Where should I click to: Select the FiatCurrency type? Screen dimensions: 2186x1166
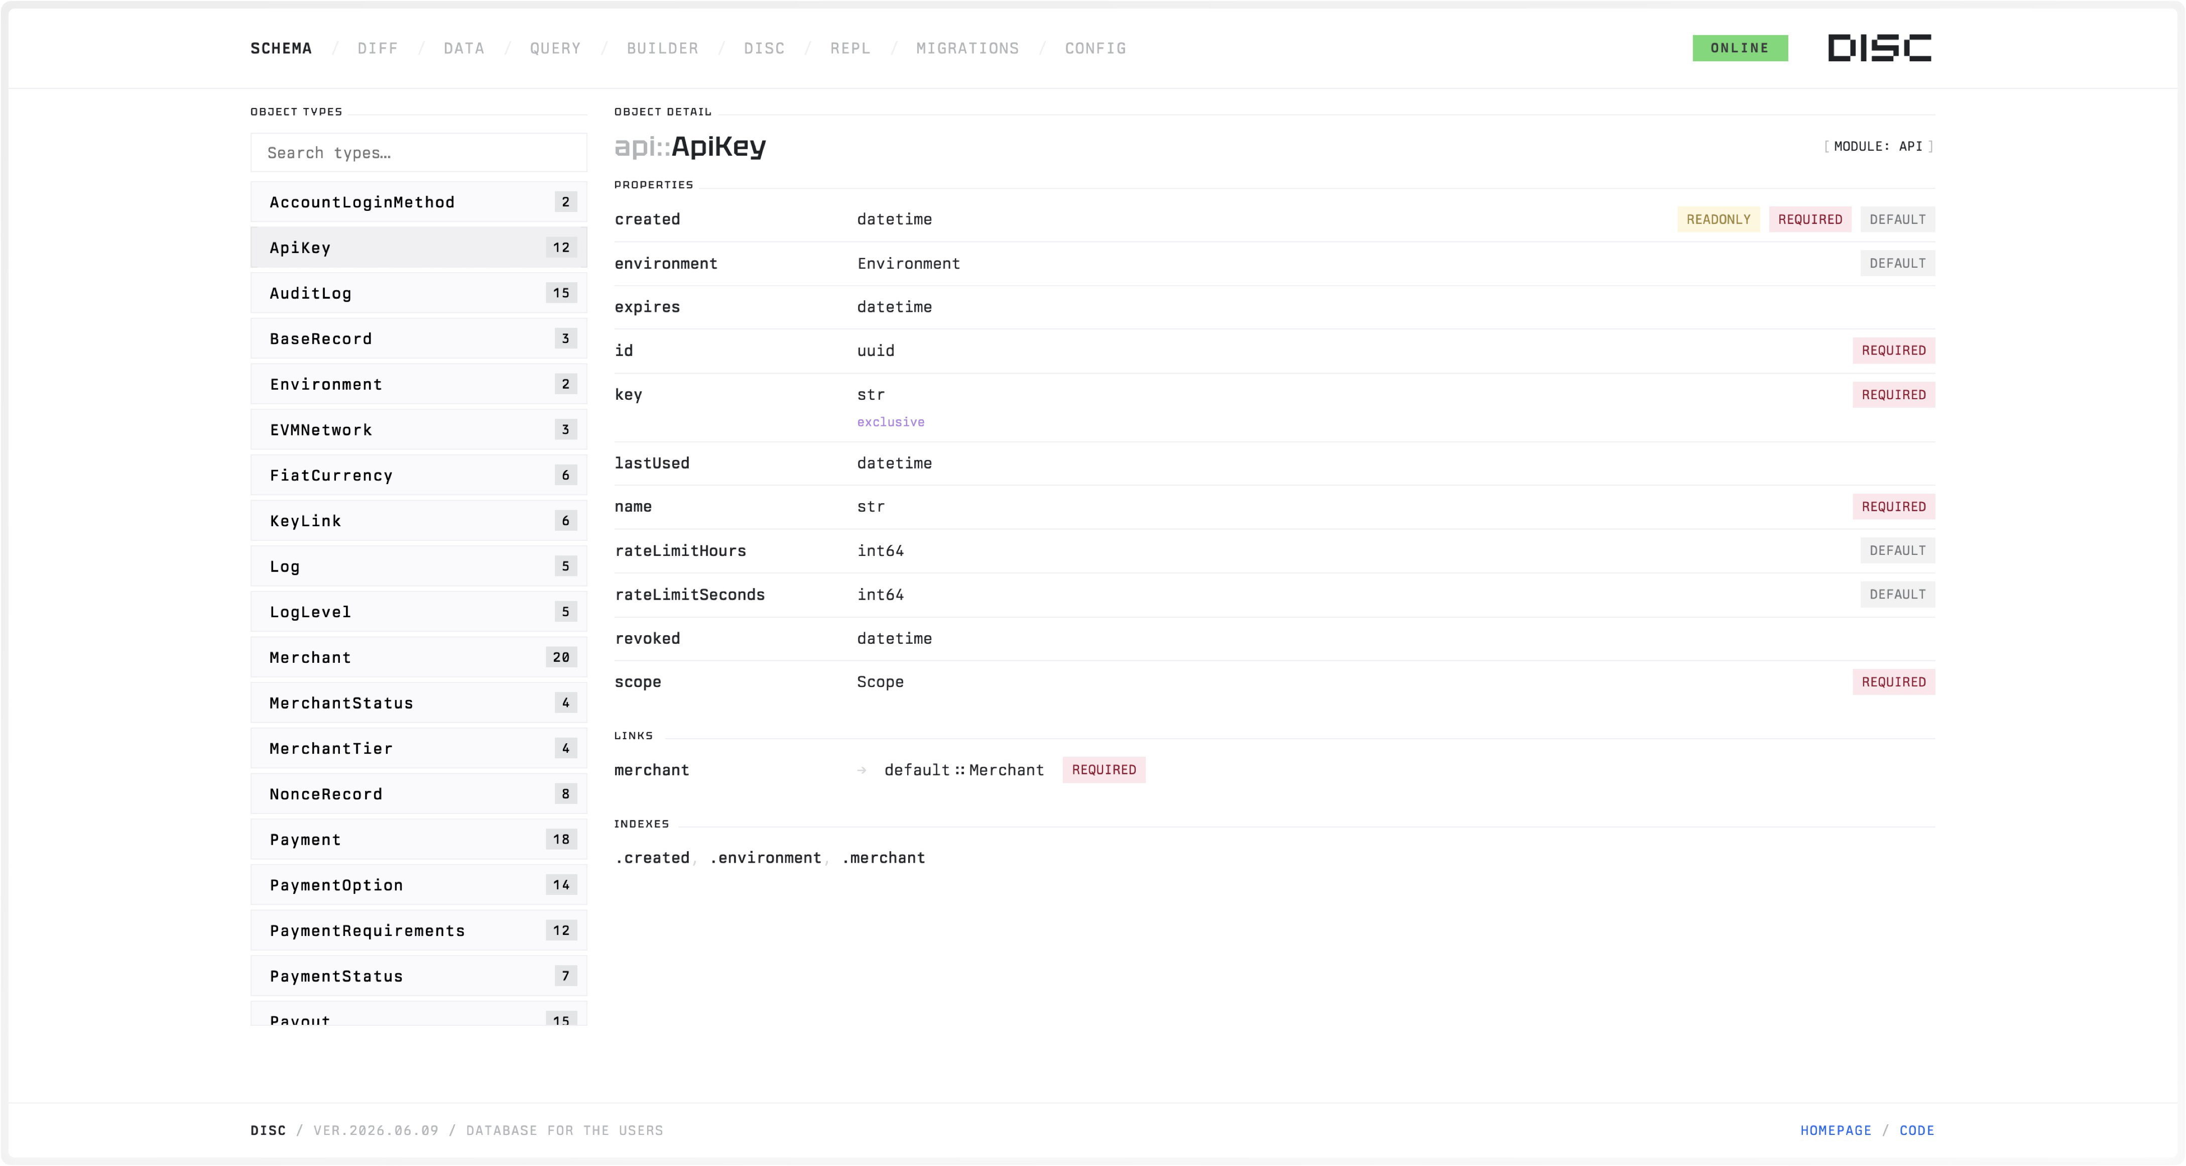[418, 475]
